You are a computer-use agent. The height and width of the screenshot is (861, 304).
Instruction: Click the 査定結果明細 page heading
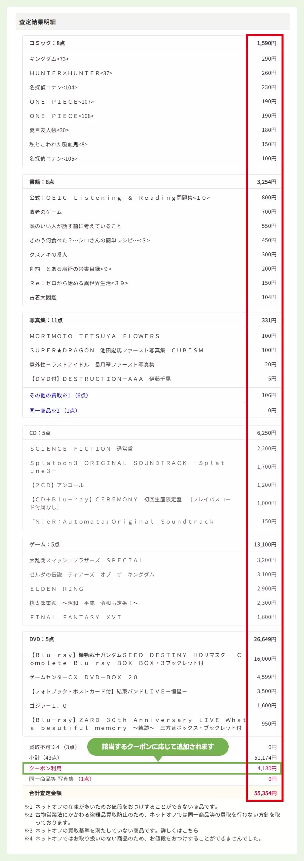pyautogui.click(x=37, y=22)
